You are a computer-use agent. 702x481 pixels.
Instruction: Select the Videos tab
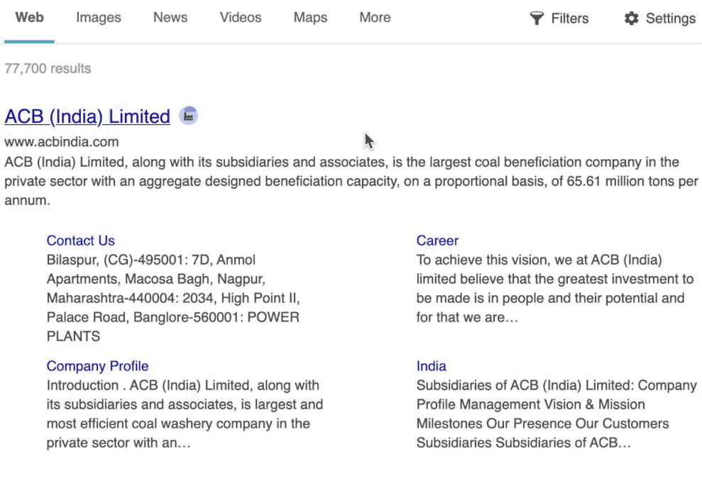pos(241,18)
